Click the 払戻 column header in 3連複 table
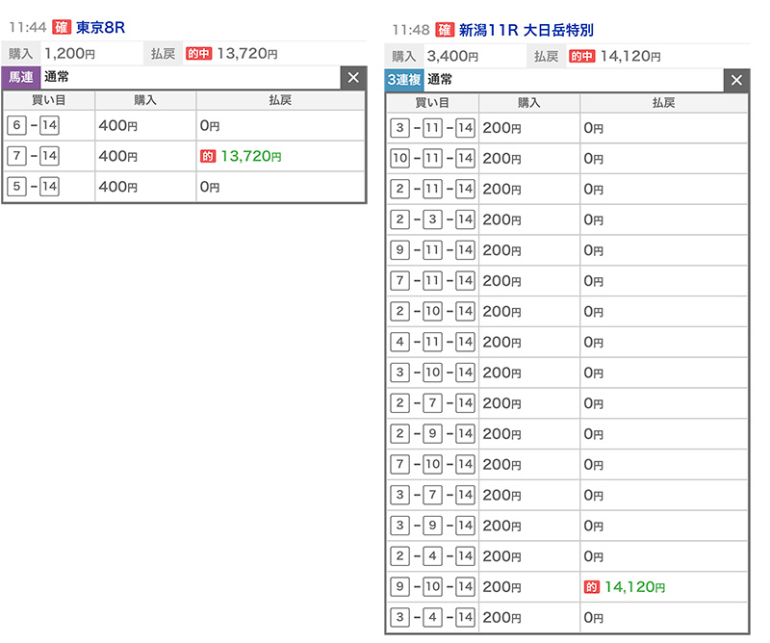The image size is (770, 643). [x=663, y=102]
